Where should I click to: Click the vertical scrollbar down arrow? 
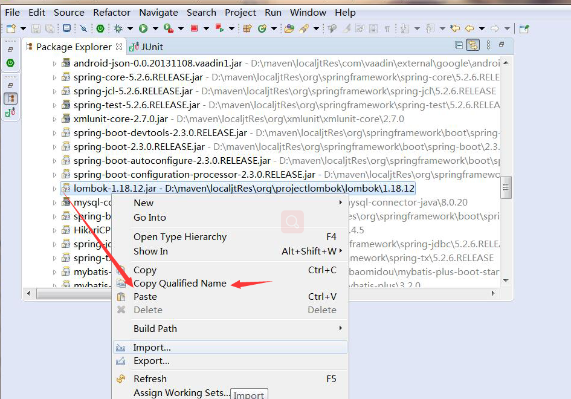[506, 281]
